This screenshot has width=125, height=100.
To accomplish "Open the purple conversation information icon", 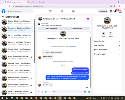I will point(88,19).
